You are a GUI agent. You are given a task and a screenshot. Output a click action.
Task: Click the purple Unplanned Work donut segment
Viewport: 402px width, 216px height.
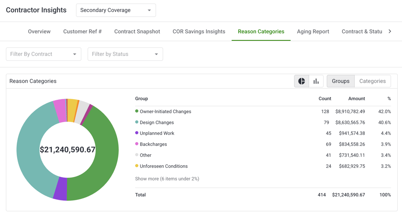(60, 188)
